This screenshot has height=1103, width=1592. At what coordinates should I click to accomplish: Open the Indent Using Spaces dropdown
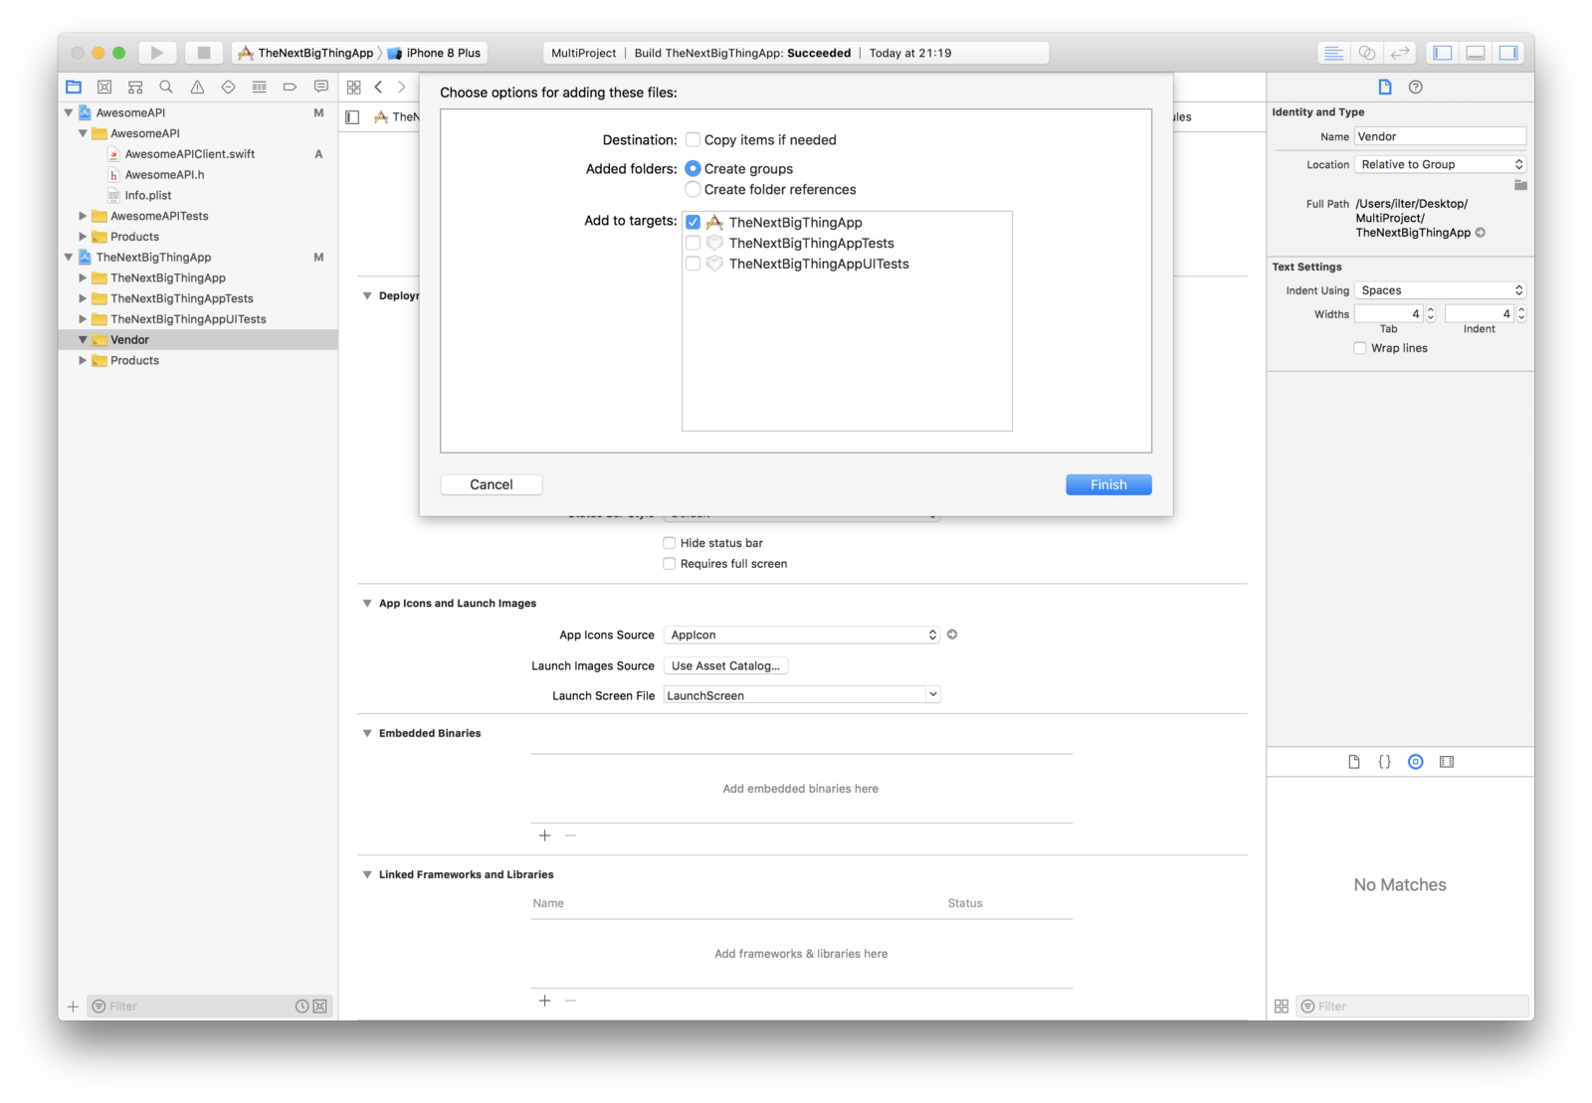1440,290
